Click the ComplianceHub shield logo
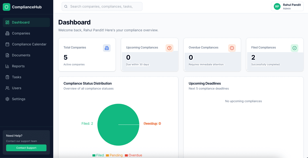This screenshot has width=308, height=158. [x=6, y=7]
